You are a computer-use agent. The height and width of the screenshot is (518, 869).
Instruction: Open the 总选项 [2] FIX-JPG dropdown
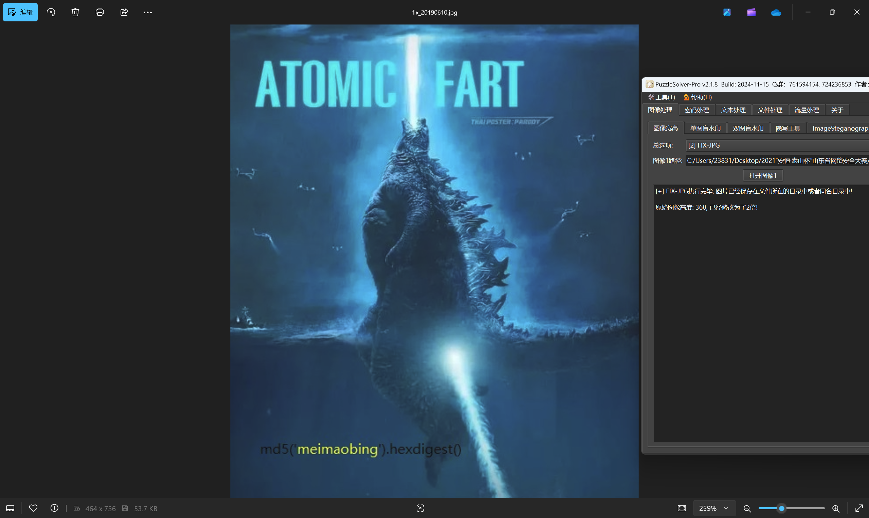click(777, 145)
